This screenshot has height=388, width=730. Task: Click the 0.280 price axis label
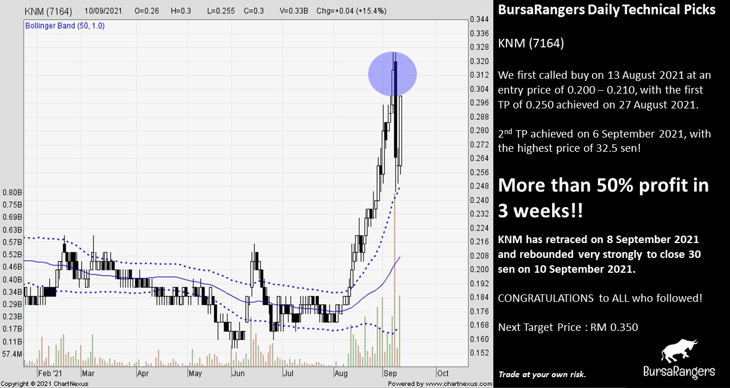pyautogui.click(x=479, y=131)
